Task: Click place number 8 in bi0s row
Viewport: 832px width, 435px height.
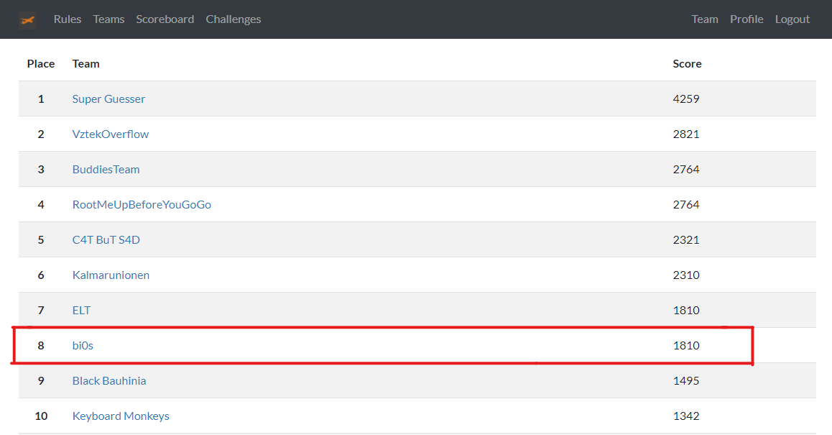Action: pos(41,345)
